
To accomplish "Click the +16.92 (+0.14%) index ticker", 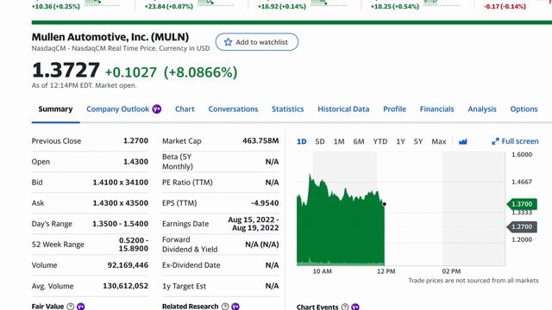I will pyautogui.click(x=282, y=6).
